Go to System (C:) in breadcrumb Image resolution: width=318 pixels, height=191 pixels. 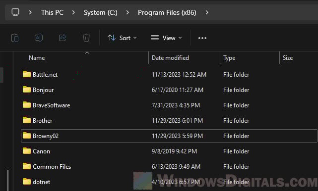tap(101, 12)
